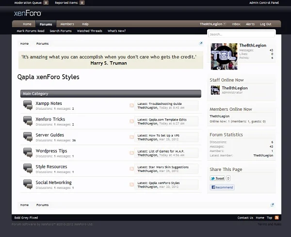Open RSS feed icon for Wordpress Tips

coord(131,153)
